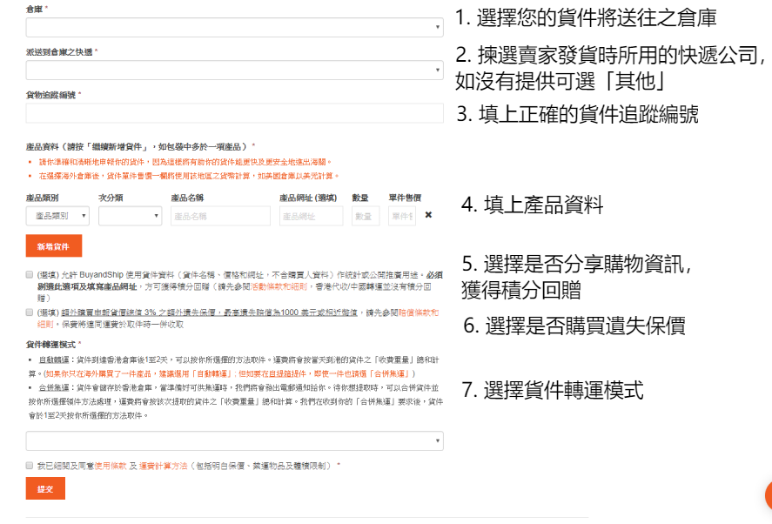This screenshot has height=524, width=772.
Task: Click the orange chat bubble at the right edge
Action: [768, 495]
